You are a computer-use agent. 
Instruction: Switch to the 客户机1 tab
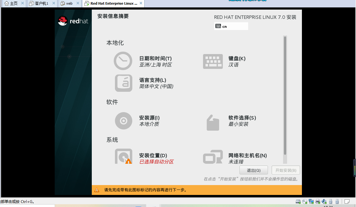click(x=41, y=3)
